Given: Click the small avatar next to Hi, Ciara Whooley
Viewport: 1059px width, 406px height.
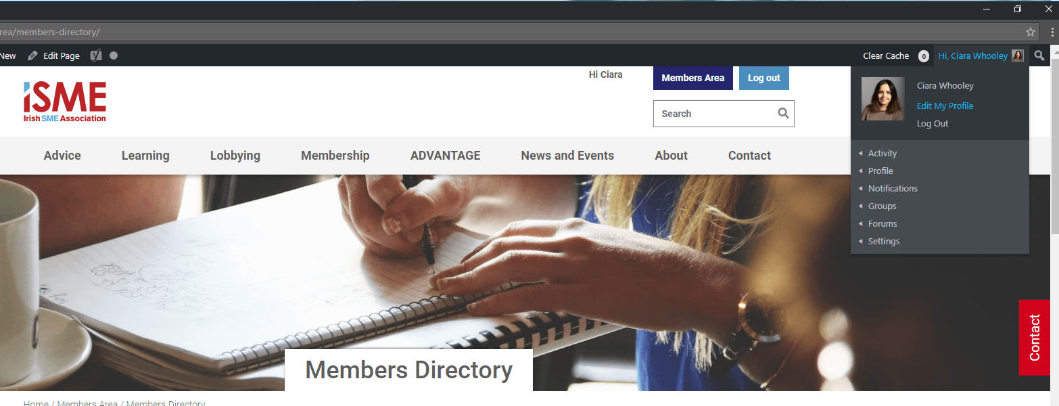Looking at the screenshot, I should tap(1018, 55).
